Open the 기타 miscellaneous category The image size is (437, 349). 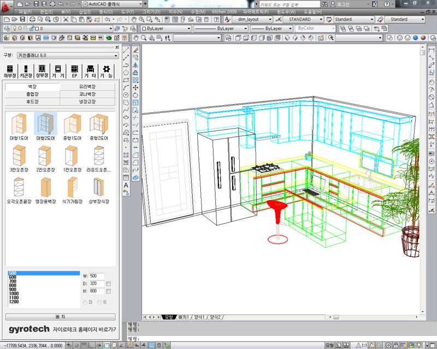[90, 71]
